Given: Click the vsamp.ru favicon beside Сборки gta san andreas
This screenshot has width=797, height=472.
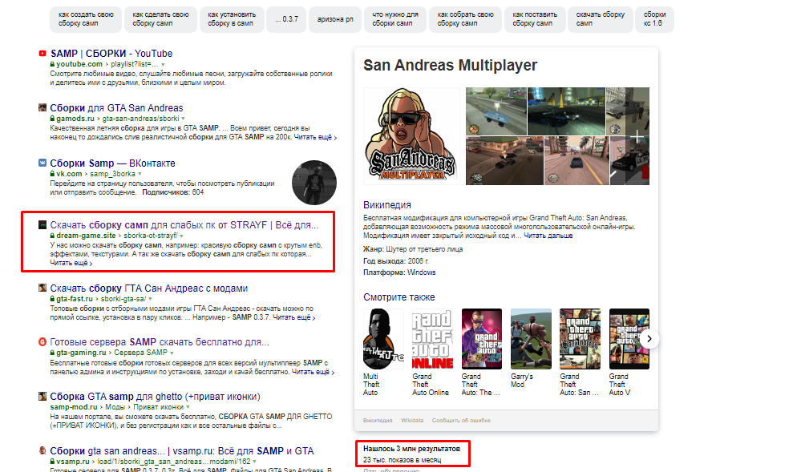Looking at the screenshot, I should click(42, 450).
